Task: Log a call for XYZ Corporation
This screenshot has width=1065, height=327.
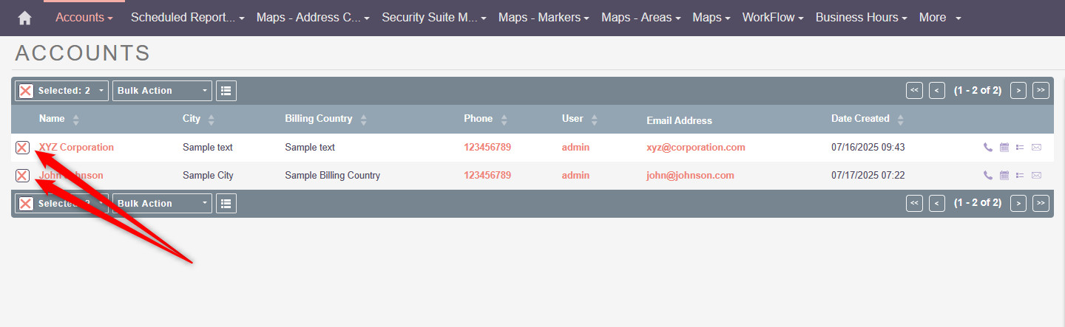Action: (988, 148)
